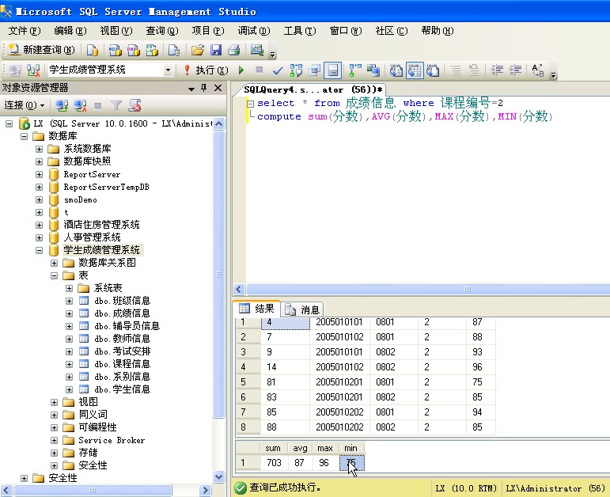Expand the ReportServer database node
Image resolution: width=610 pixels, height=497 pixels.
point(39,174)
